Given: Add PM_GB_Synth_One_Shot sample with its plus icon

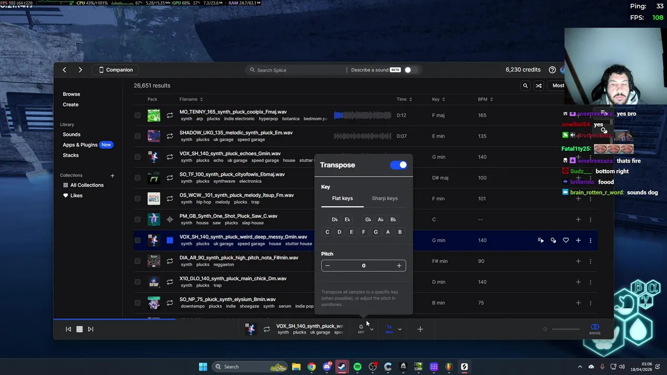Looking at the screenshot, I should coord(578,219).
